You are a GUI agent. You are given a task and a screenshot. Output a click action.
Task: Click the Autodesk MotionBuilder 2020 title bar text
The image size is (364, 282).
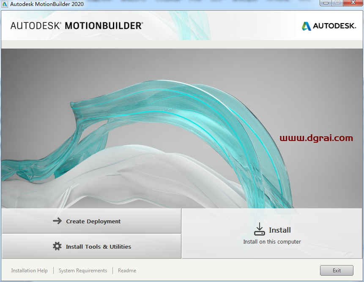(47, 3)
